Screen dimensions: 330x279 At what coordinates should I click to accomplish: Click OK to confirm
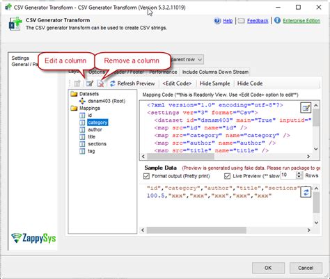tap(268, 268)
